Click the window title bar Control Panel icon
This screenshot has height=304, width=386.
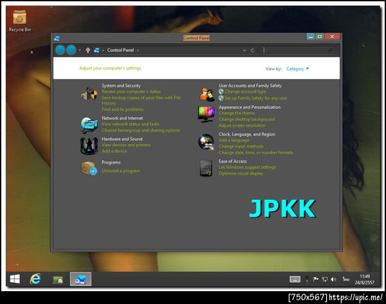click(x=57, y=38)
